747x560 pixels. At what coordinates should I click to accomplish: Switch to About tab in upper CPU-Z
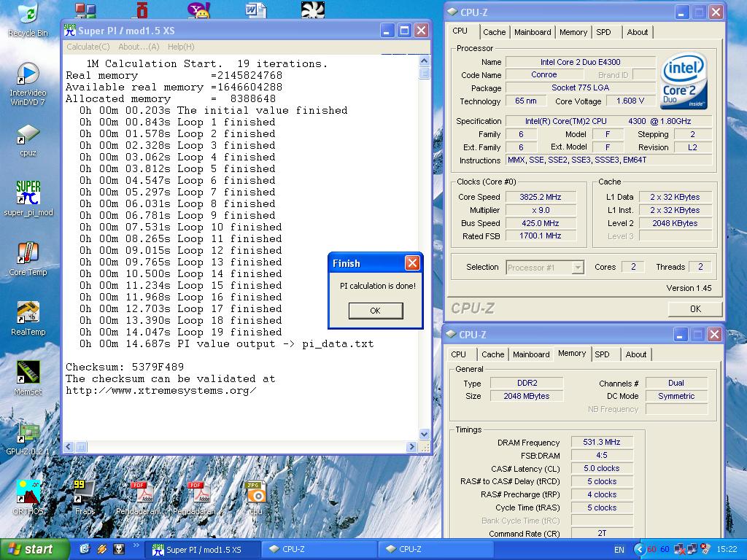coord(638,32)
